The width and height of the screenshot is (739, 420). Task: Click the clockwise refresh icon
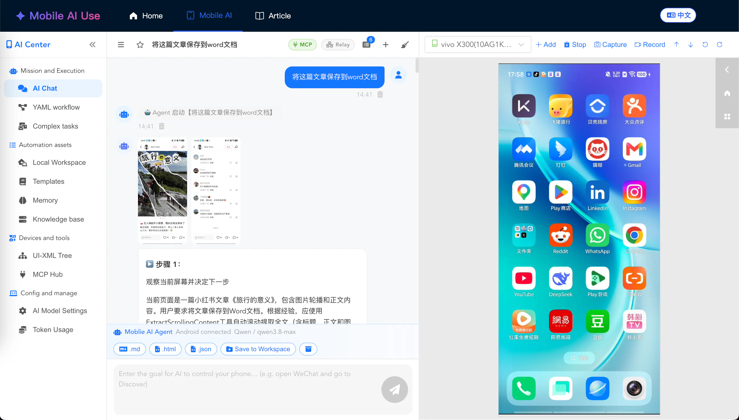[720, 45]
